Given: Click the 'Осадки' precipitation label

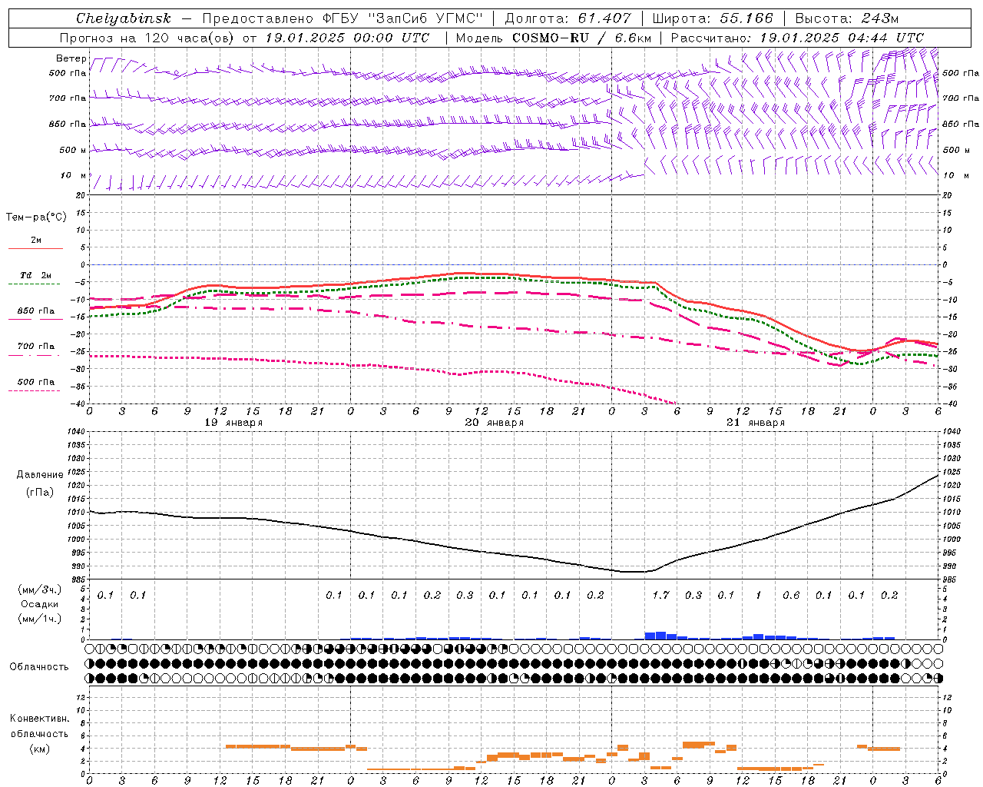Looking at the screenshot, I should 39,604.
